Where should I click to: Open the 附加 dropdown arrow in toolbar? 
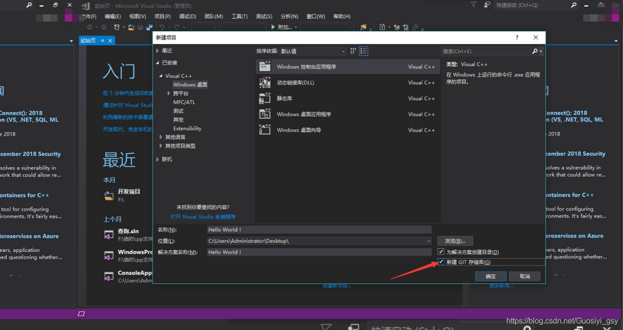click(x=296, y=27)
